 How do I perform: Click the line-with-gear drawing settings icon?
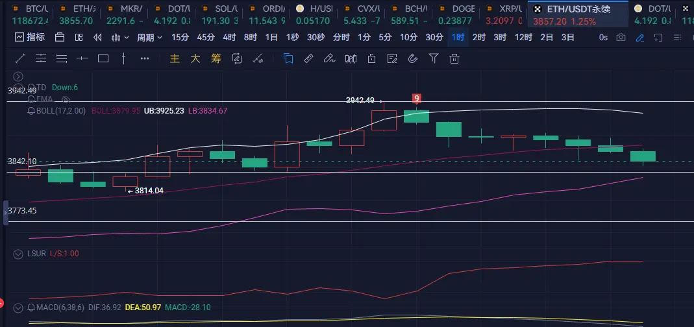258,58
